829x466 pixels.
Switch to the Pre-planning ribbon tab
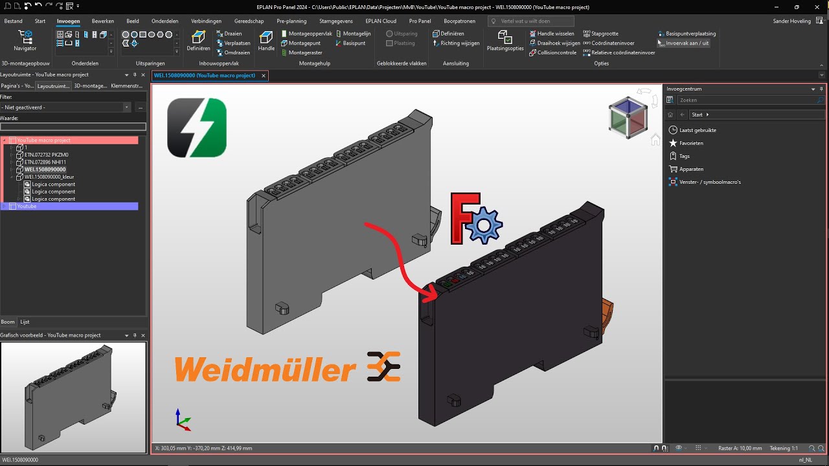291,21
